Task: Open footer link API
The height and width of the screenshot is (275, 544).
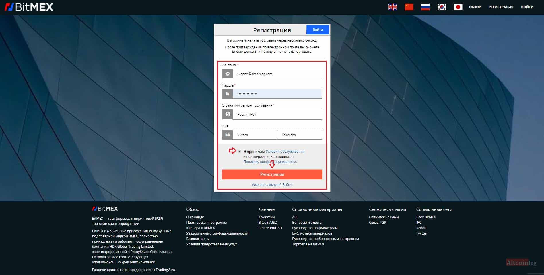Action: point(295,217)
